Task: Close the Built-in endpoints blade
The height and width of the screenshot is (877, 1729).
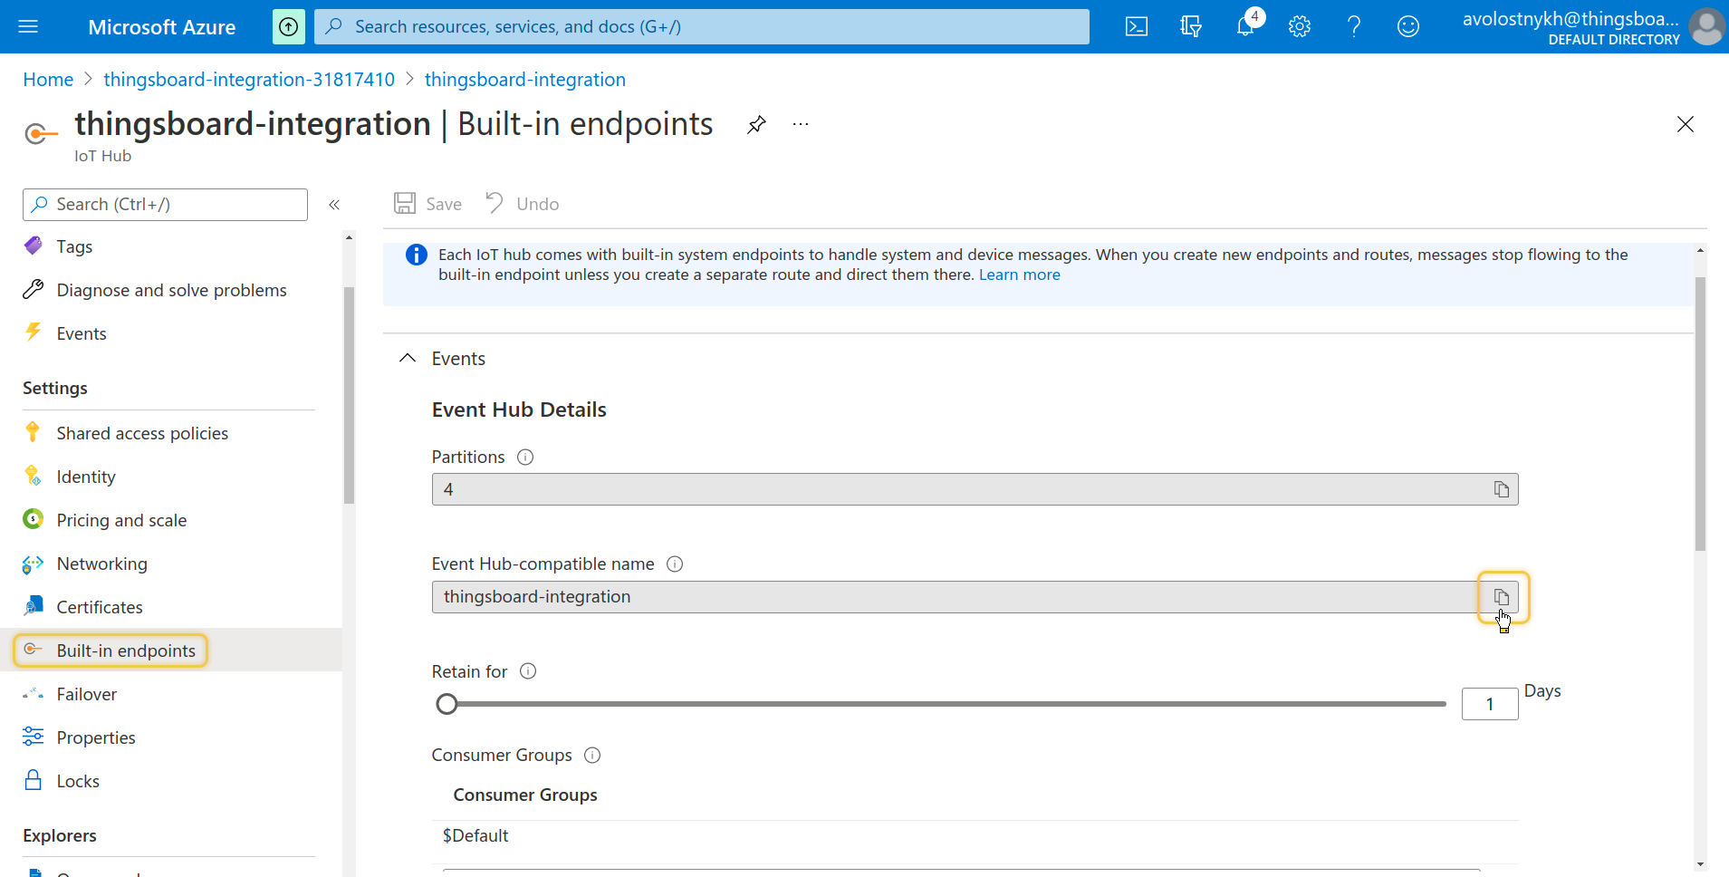Action: click(x=1685, y=124)
